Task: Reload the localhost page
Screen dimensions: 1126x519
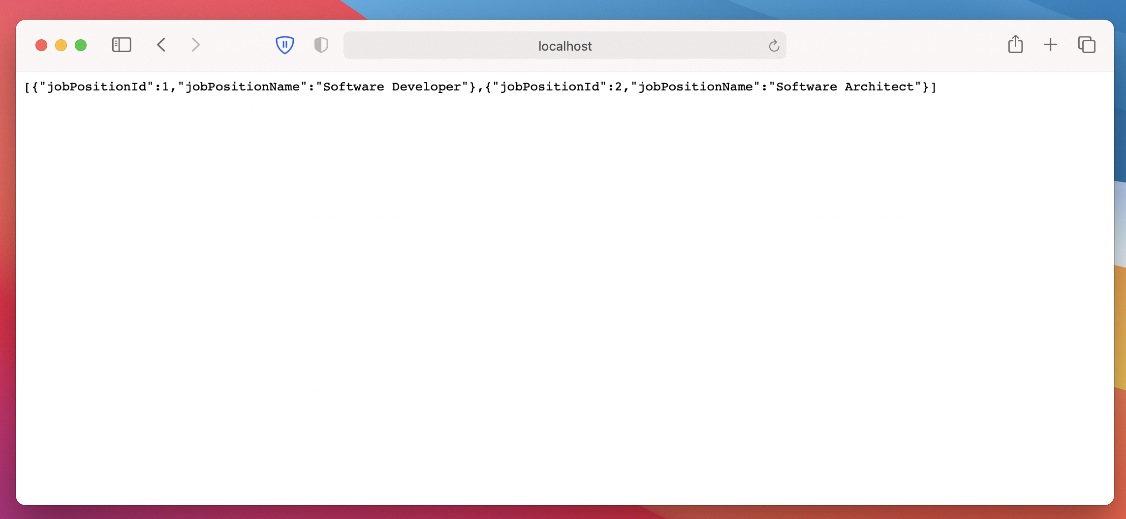Action: (x=774, y=46)
